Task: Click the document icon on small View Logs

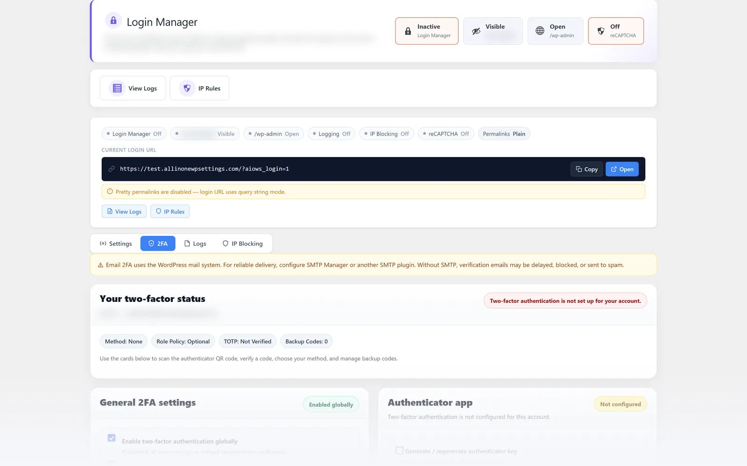Action: pyautogui.click(x=110, y=212)
